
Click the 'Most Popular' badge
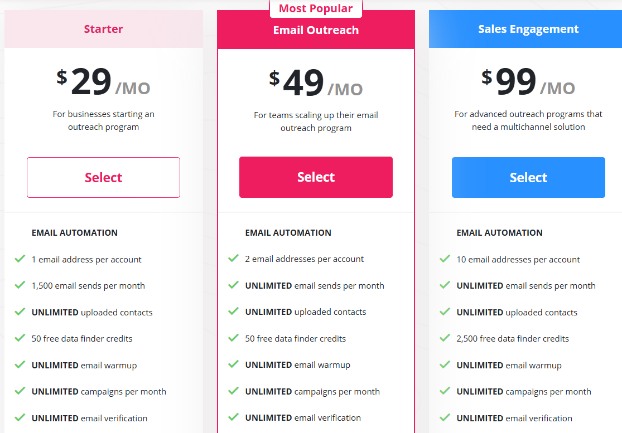(x=316, y=8)
